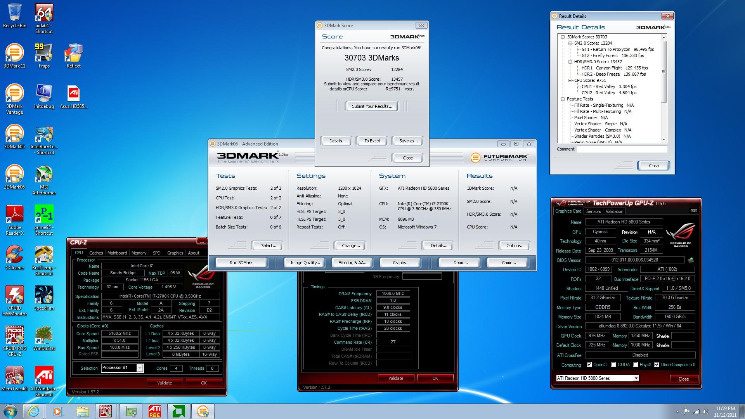
Task: Select the GT1 - Return To Proxycon result row
Action: pyautogui.click(x=618, y=49)
